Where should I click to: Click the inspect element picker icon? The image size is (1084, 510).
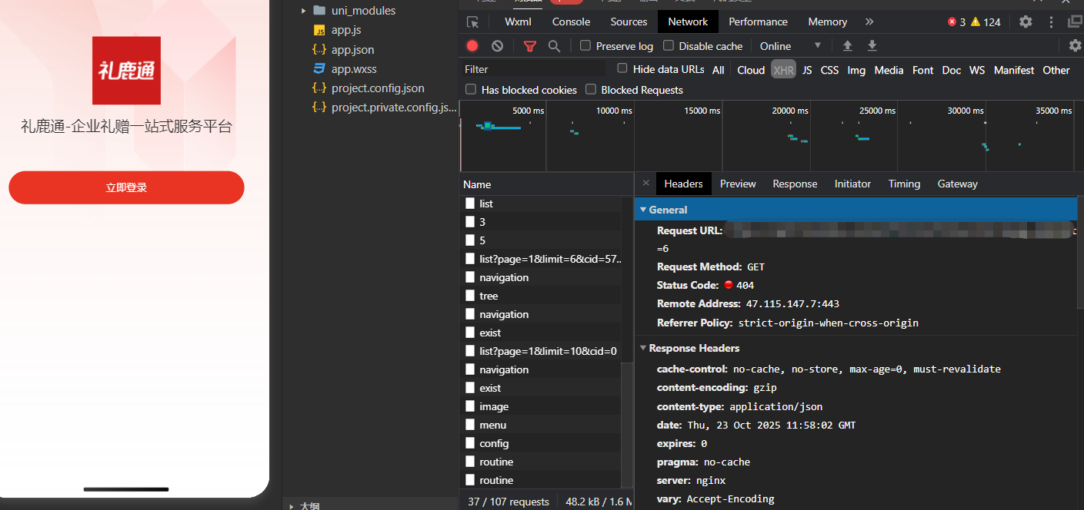tap(472, 22)
